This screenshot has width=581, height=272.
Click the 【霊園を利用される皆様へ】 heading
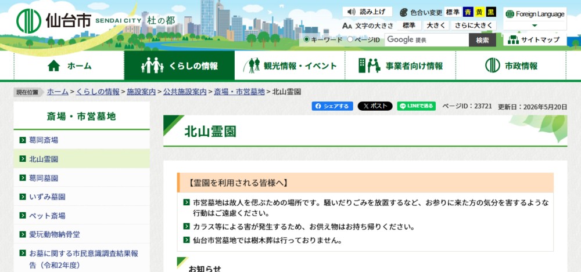pyautogui.click(x=238, y=183)
